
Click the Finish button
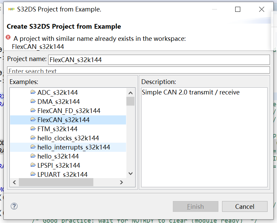195,206
